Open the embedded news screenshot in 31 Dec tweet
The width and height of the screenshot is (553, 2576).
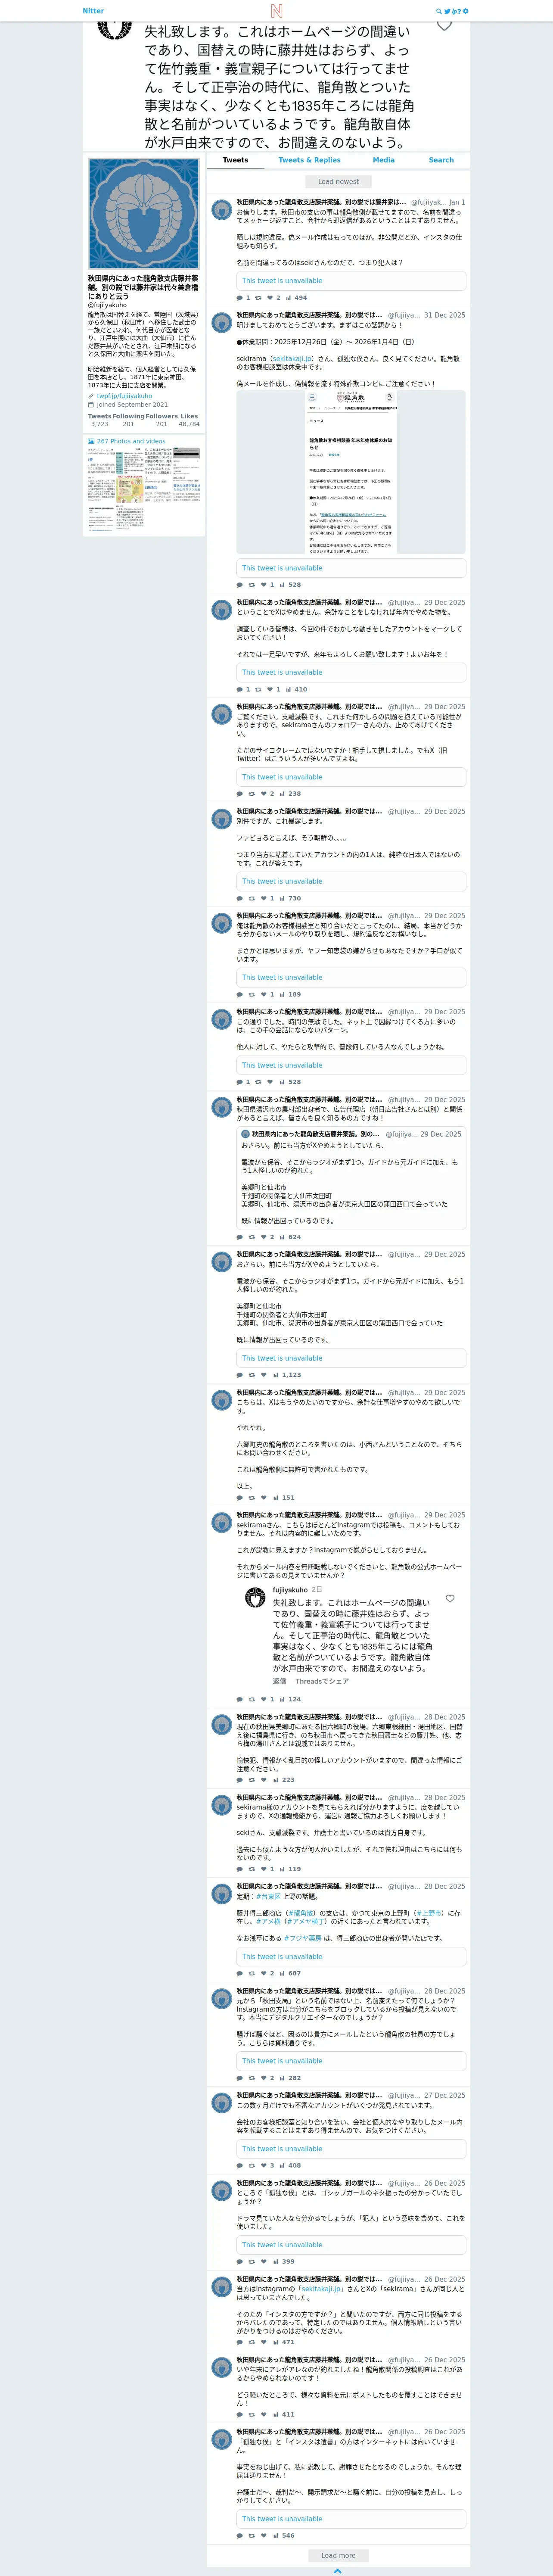tap(351, 472)
